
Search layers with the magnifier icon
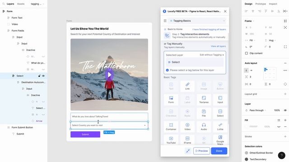coord(3,4)
